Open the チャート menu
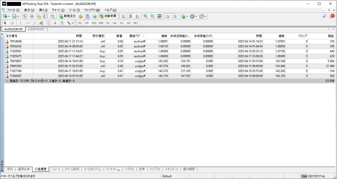The height and width of the screenshot is (179, 337). click(58, 10)
